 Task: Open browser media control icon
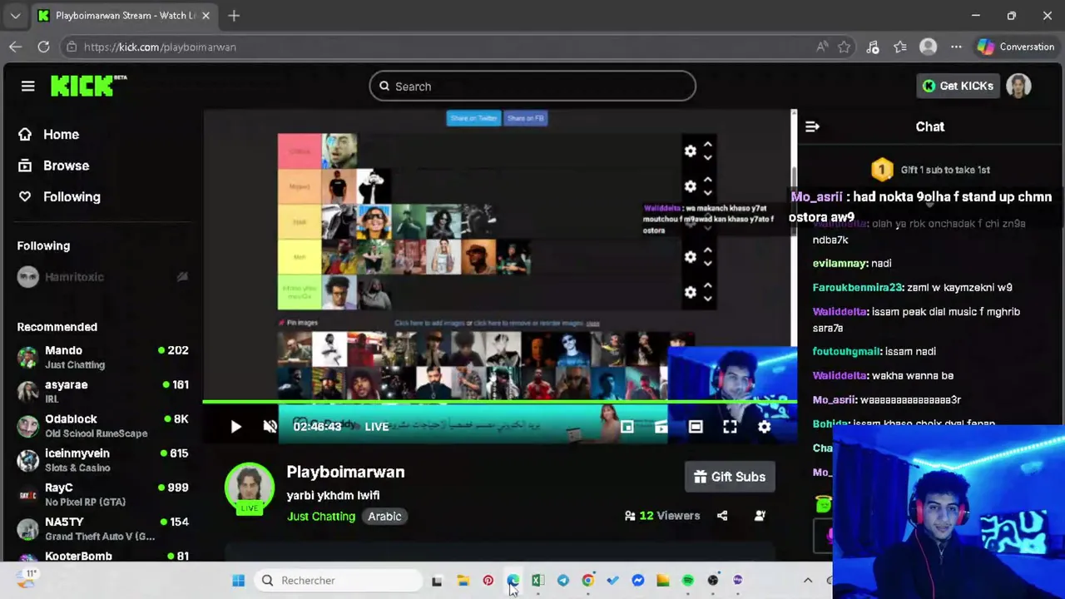click(x=872, y=47)
